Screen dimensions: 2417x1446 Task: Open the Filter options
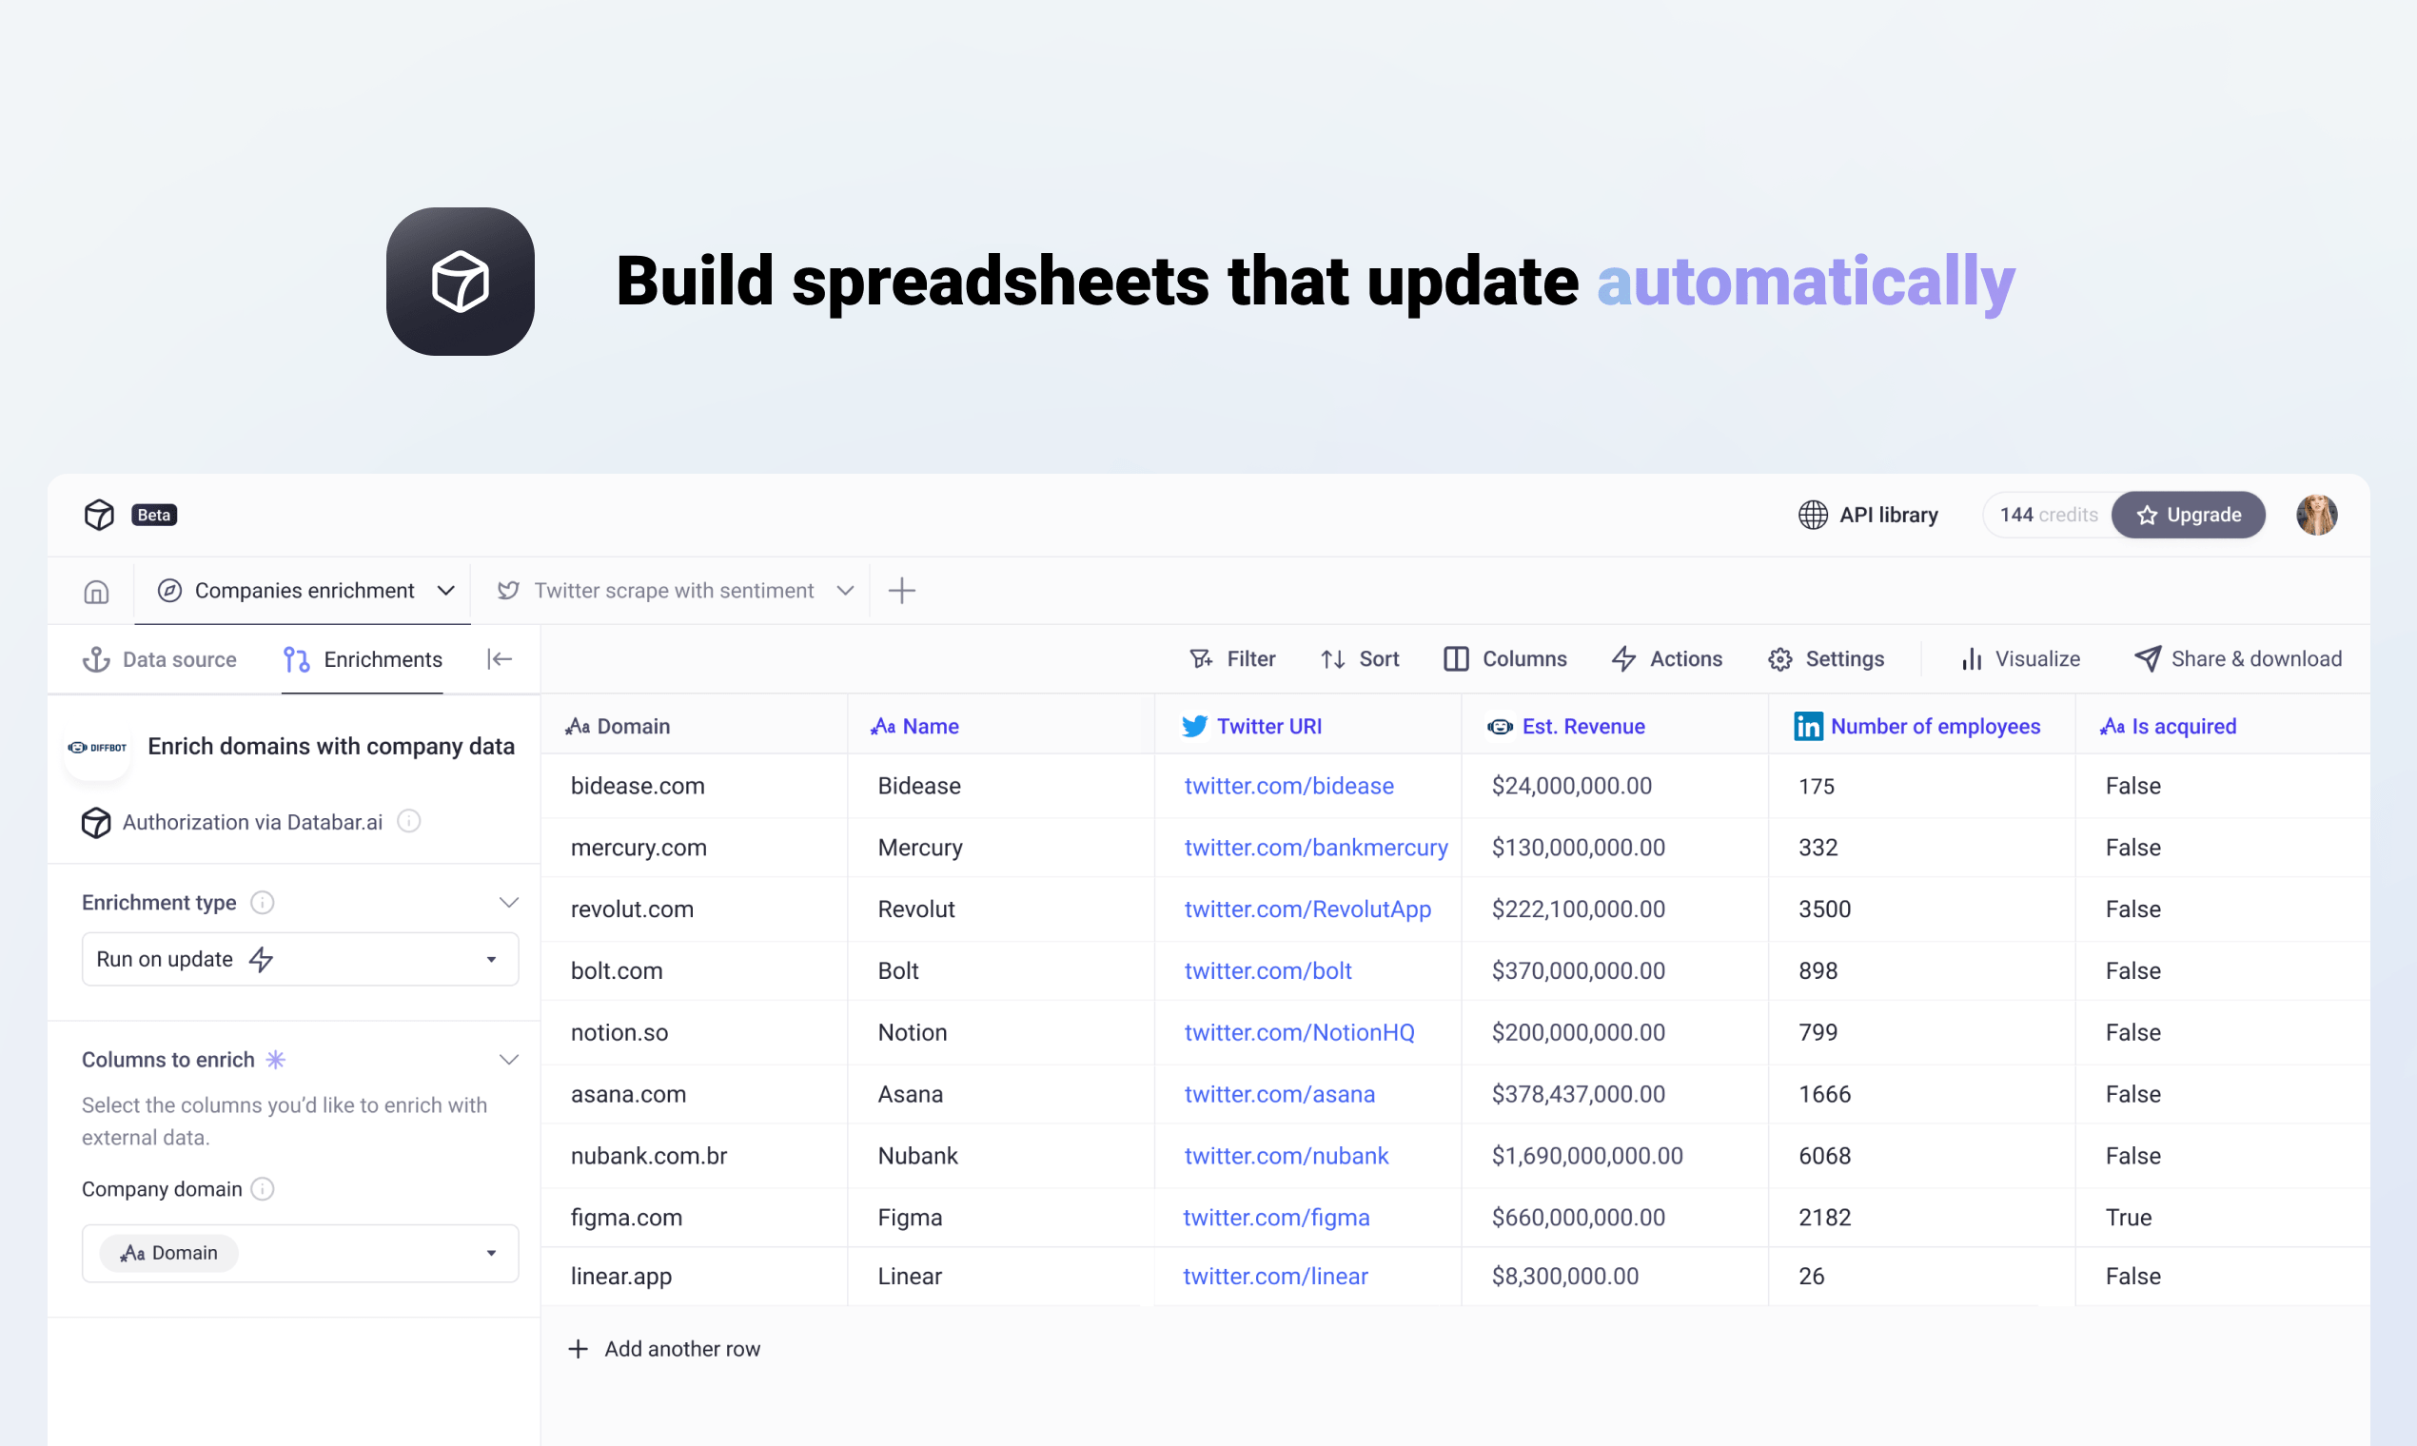(x=1232, y=658)
